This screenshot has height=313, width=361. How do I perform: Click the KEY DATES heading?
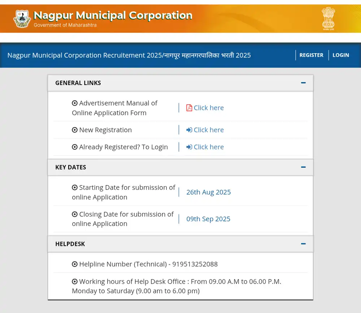(x=71, y=167)
